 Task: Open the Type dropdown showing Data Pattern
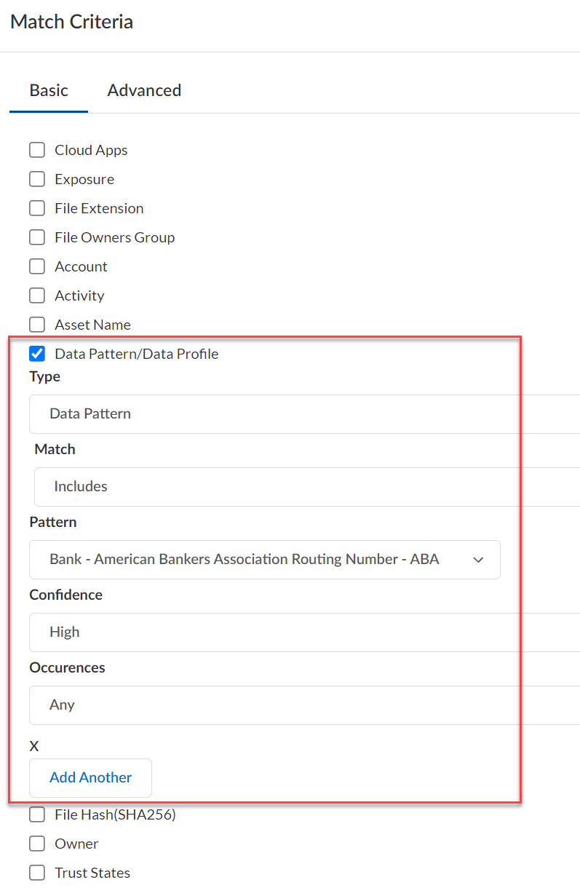304,414
